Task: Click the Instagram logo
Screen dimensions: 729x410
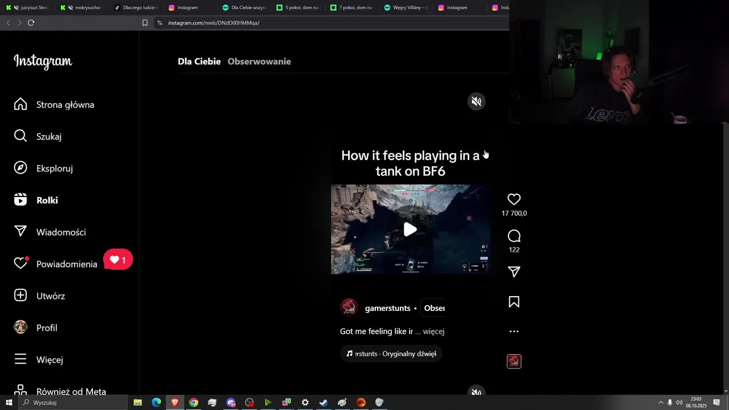Action: coord(43,61)
